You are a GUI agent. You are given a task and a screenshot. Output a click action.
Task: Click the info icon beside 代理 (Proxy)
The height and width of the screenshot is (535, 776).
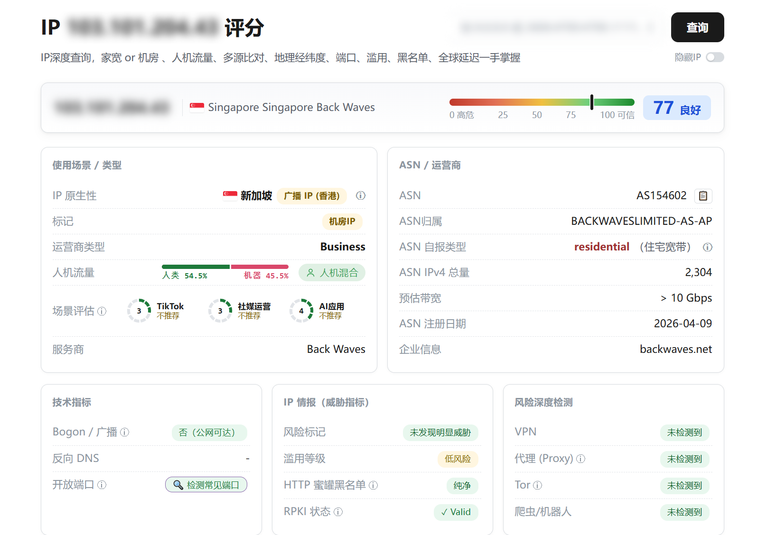point(581,459)
